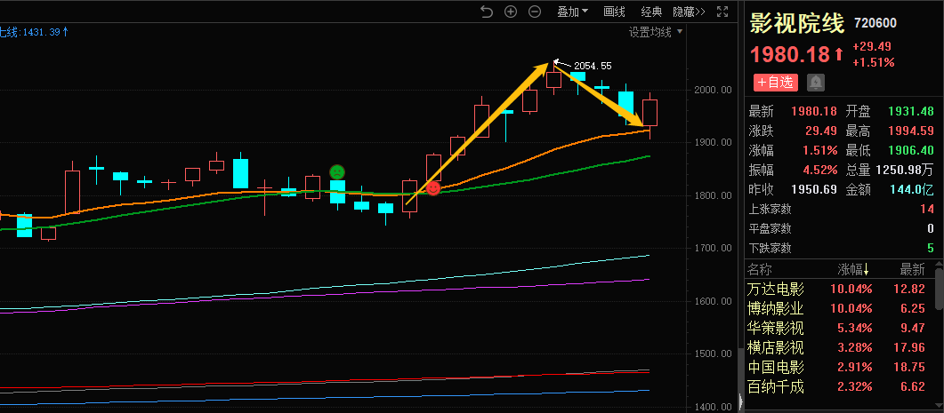Open the 叠加 overlay dropdown
944x413 pixels.
(573, 12)
